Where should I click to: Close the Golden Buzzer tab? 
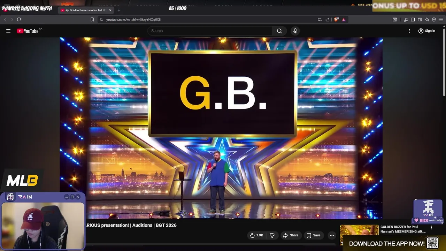tap(110, 10)
